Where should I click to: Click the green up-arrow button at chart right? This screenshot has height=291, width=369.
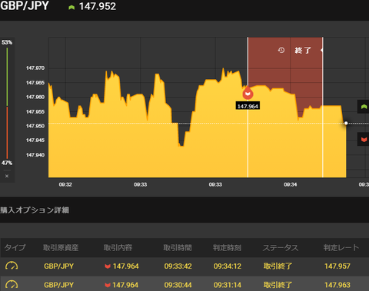coord(364,107)
